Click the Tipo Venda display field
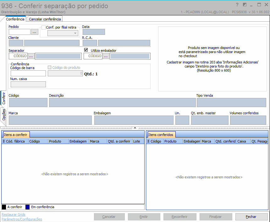Image resolution: width=270 pixels, height=222 pixels. (231, 102)
